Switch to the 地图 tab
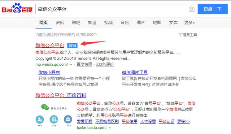231x134 pixels. [x=157, y=22]
